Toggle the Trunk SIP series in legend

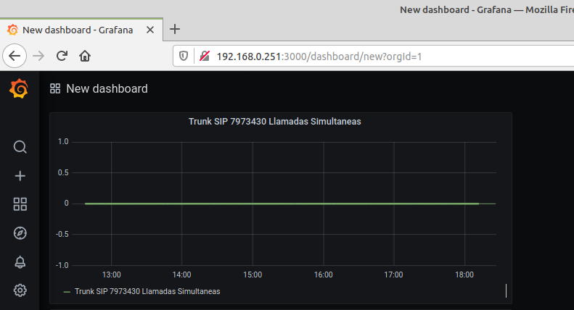pos(147,291)
